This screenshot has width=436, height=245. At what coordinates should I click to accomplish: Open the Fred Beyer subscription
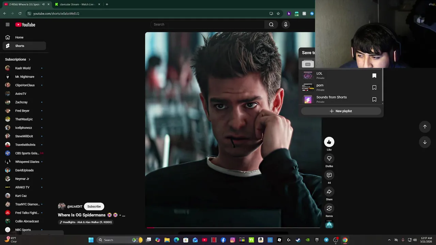(24, 111)
